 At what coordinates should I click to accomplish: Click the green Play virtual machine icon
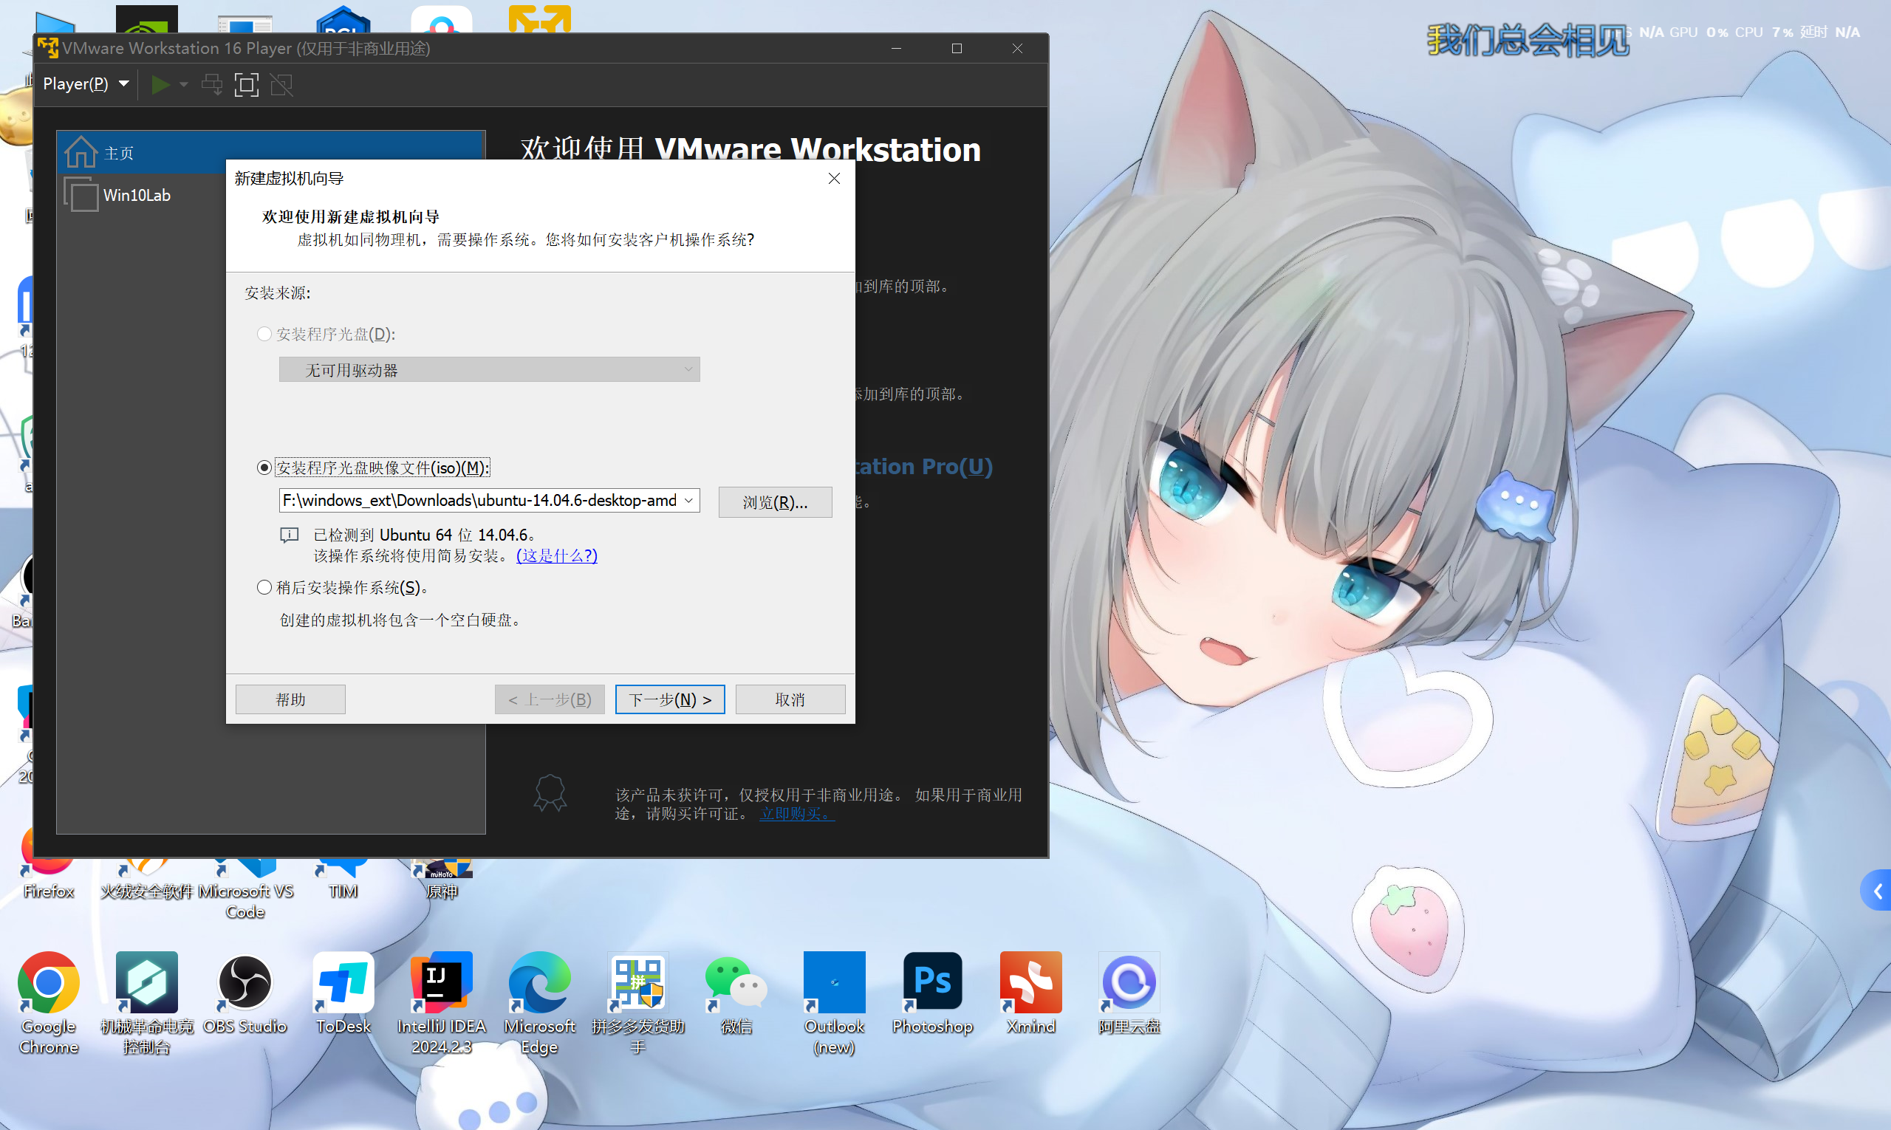click(x=161, y=84)
